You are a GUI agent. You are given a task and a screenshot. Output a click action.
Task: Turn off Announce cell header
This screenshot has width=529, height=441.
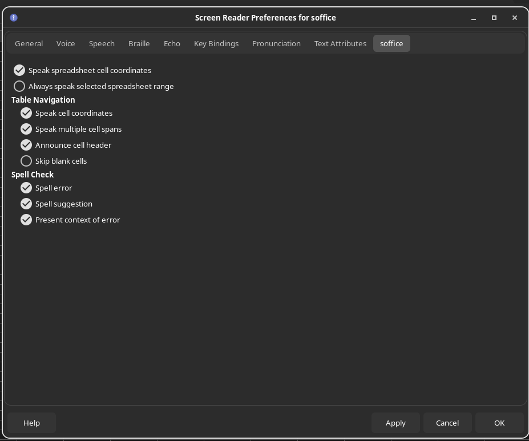pyautogui.click(x=26, y=145)
